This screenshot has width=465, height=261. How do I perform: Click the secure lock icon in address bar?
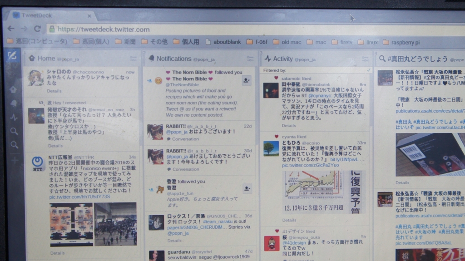52,29
